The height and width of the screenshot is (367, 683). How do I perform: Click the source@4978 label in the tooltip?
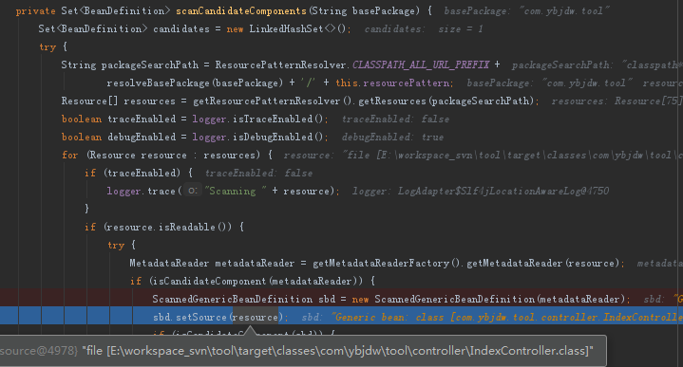[x=39, y=351]
